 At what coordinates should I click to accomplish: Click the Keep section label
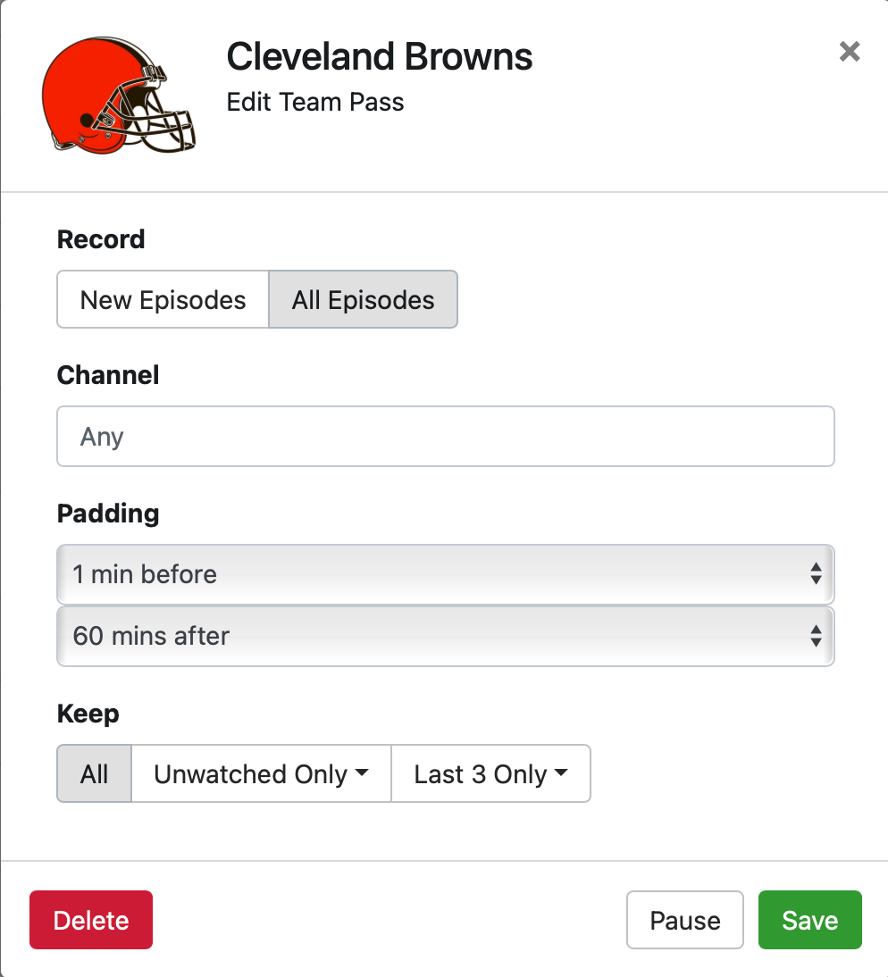[88, 714]
